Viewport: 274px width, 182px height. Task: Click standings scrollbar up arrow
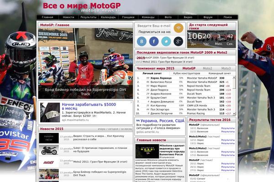pos(234,77)
